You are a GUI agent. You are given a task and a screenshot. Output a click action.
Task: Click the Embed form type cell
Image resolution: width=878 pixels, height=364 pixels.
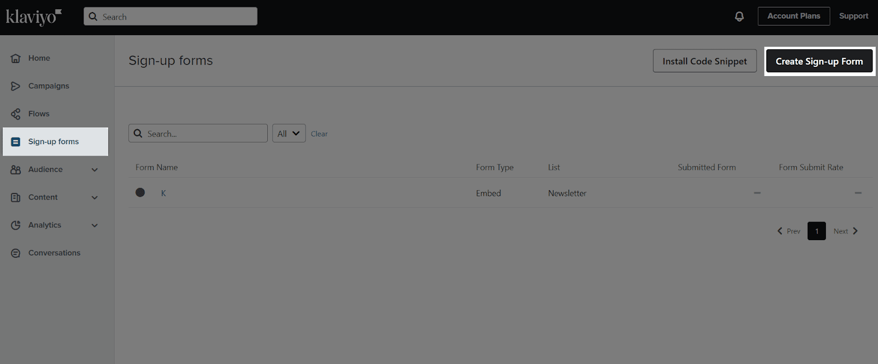pyautogui.click(x=488, y=193)
